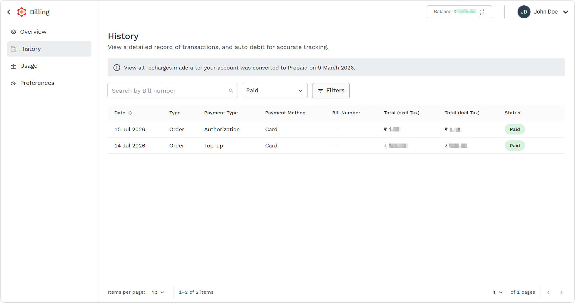The image size is (575, 303).
Task: Go to the next page arrow
Action: point(561,292)
